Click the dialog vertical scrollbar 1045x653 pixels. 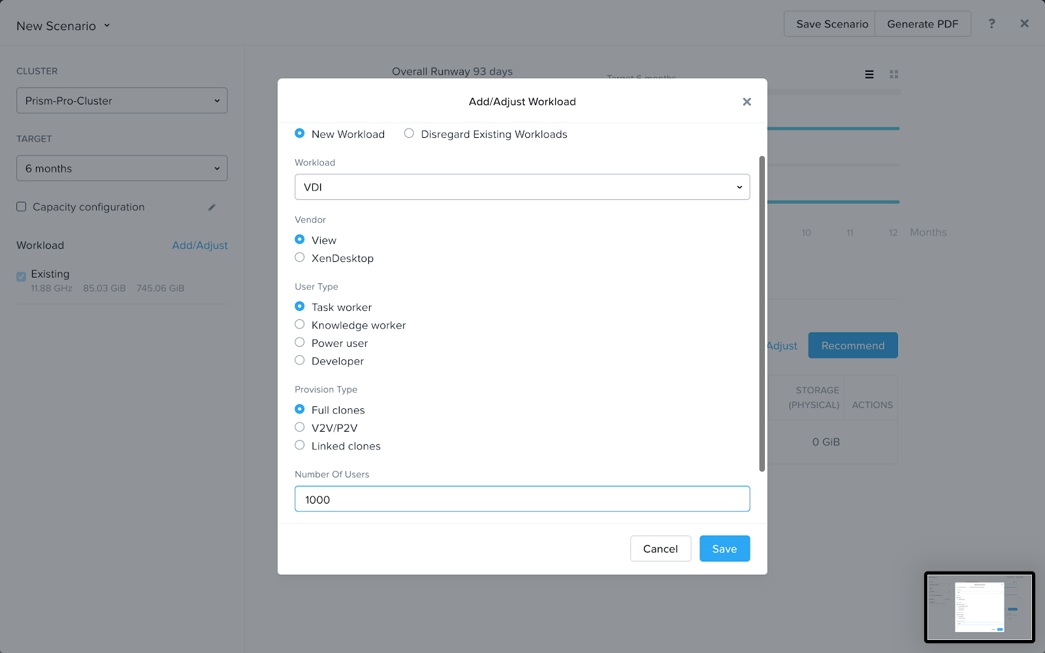pyautogui.click(x=762, y=313)
